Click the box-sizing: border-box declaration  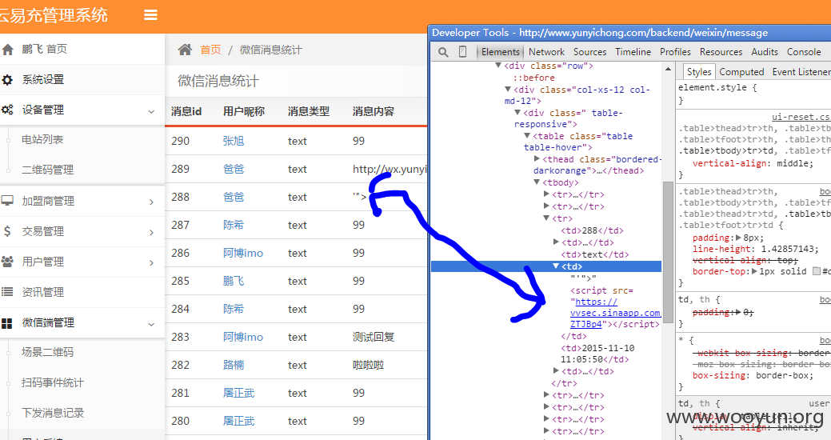[753, 375]
